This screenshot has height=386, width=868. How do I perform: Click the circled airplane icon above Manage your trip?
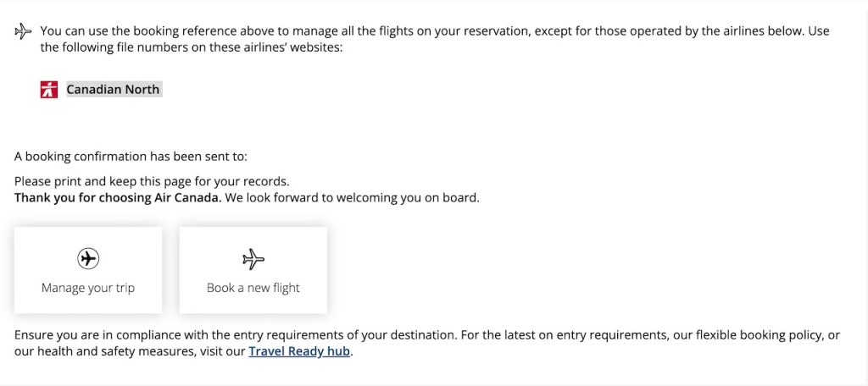pos(87,258)
